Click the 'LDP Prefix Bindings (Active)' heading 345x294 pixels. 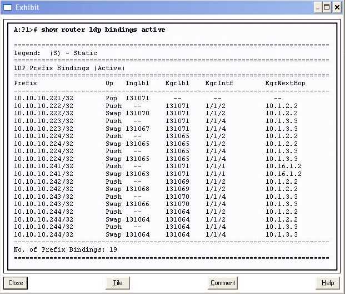coord(69,68)
